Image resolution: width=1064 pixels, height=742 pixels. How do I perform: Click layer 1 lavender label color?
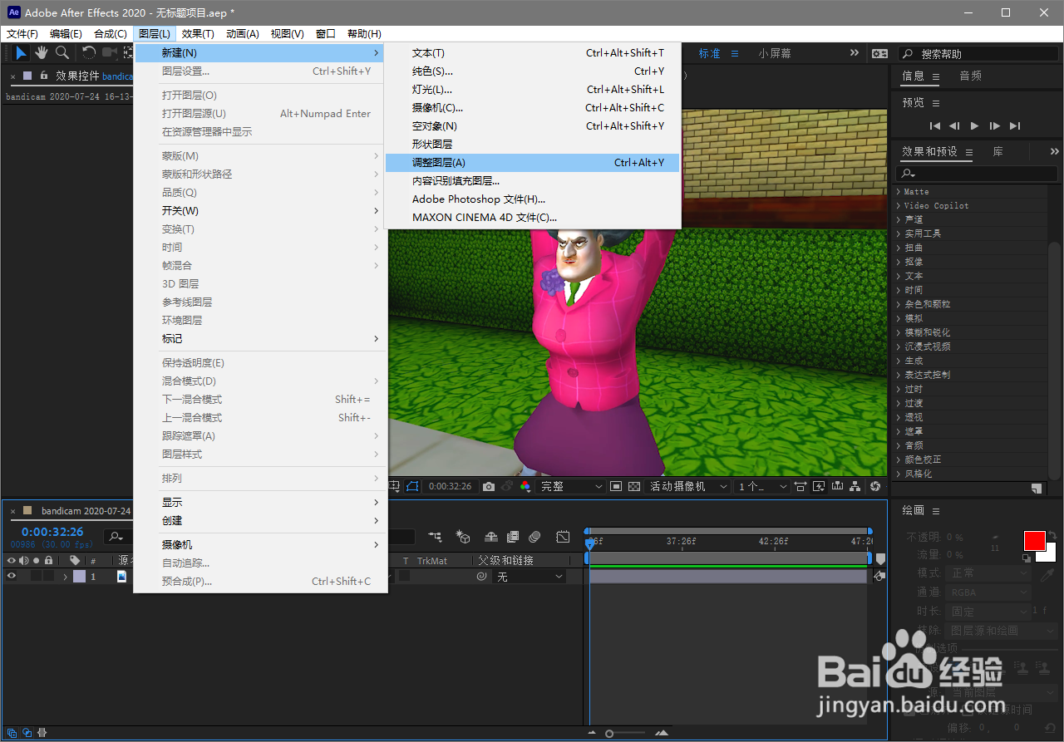tap(79, 576)
